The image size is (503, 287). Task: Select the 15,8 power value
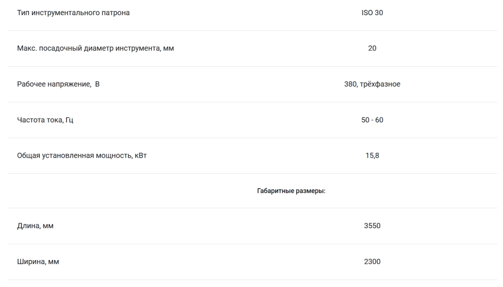(x=372, y=155)
